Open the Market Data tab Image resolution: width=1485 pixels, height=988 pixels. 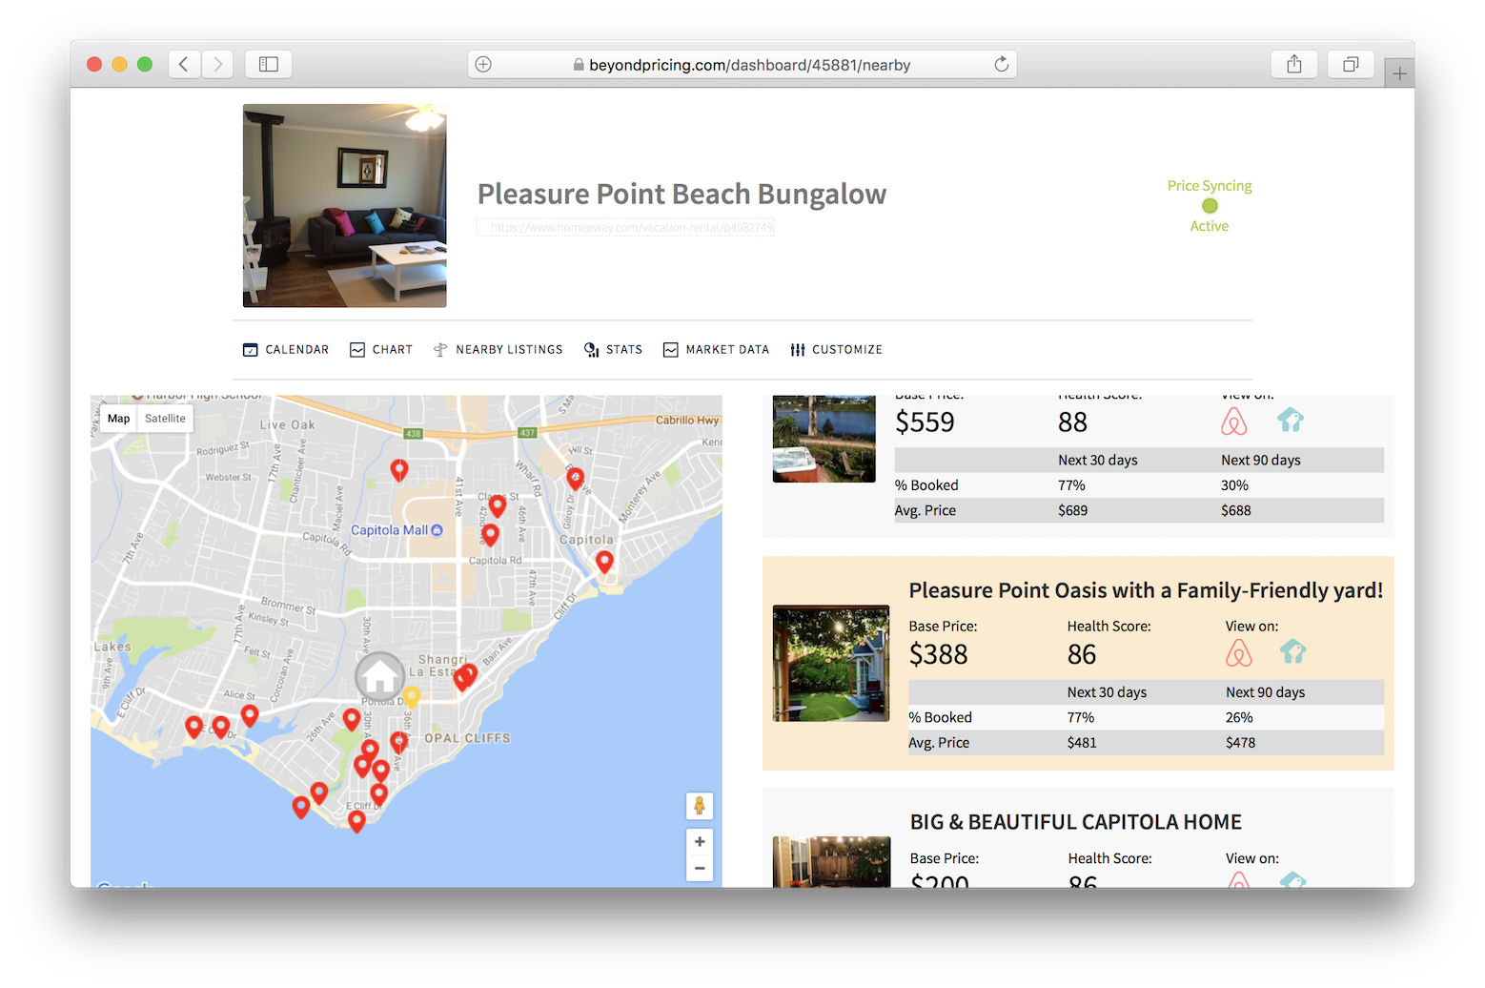click(x=716, y=350)
